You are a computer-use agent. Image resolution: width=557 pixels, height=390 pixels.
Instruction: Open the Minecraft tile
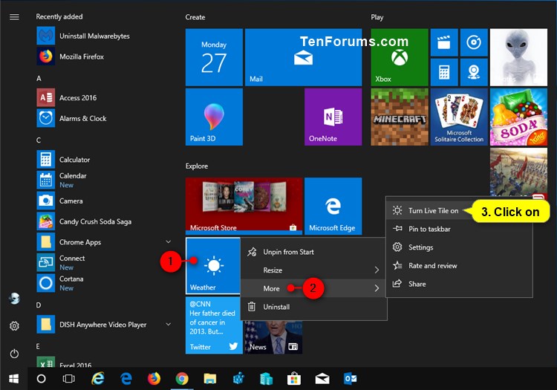[400, 117]
